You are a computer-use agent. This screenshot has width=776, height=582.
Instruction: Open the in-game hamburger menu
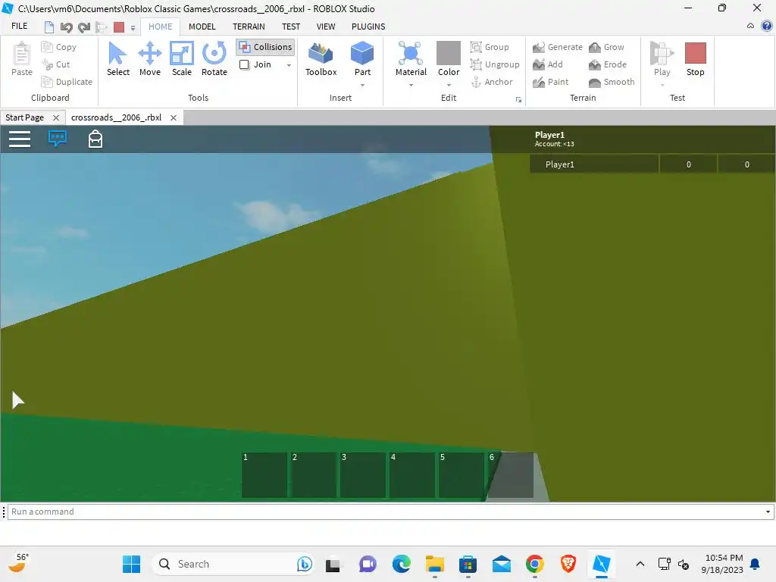tap(20, 139)
